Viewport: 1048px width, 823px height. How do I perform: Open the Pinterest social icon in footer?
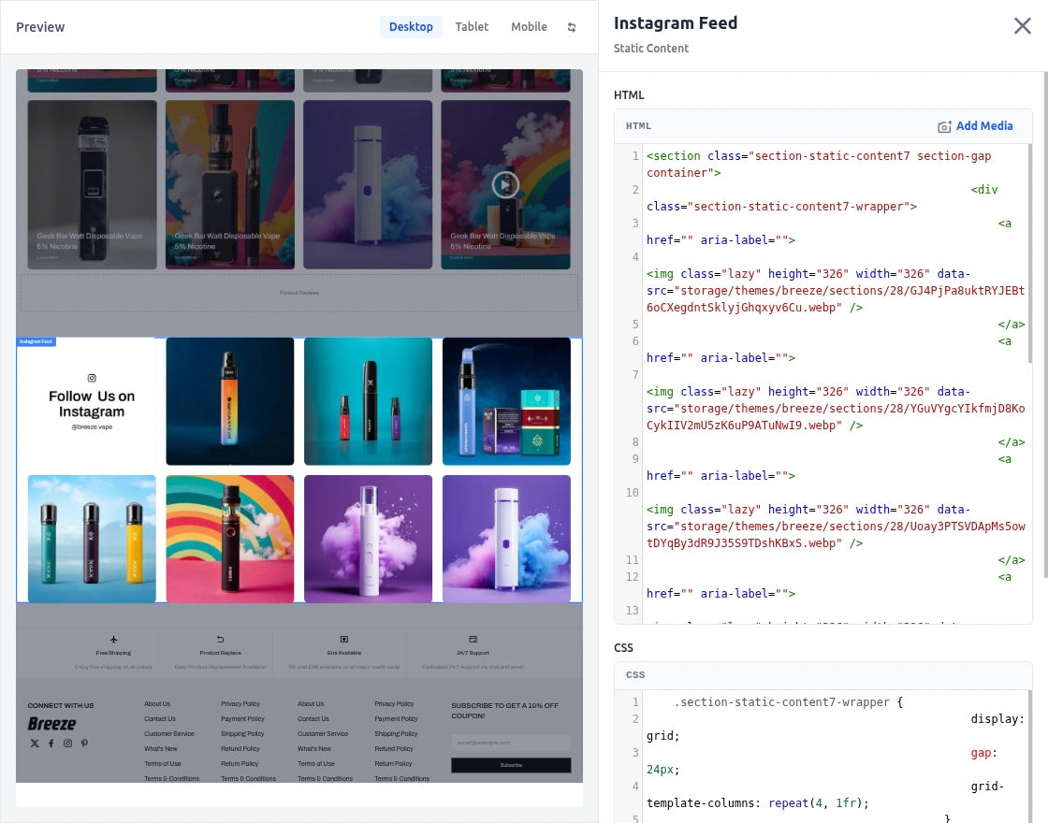[84, 744]
